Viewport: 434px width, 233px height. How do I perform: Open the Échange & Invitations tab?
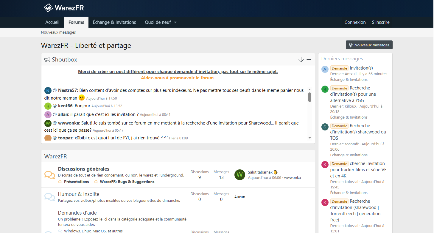114,22
